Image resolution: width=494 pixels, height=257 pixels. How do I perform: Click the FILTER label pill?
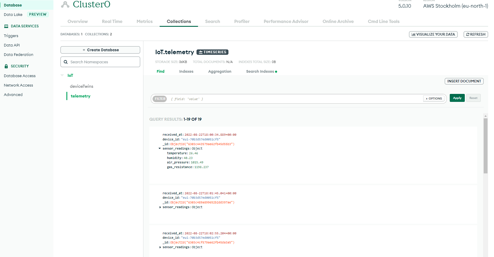point(160,99)
